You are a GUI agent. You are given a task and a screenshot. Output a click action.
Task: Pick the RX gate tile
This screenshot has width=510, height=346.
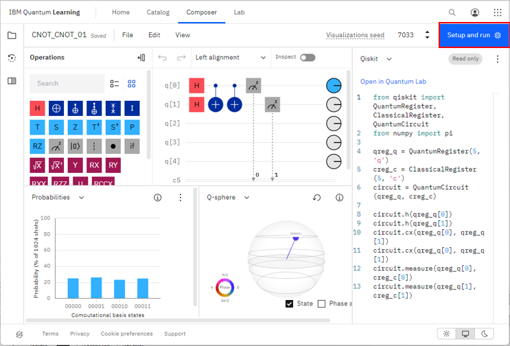coord(94,165)
